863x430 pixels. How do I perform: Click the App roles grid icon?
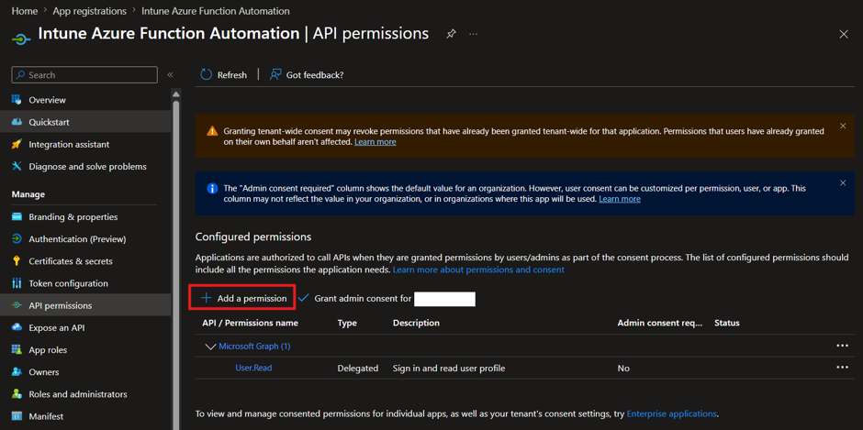point(17,349)
